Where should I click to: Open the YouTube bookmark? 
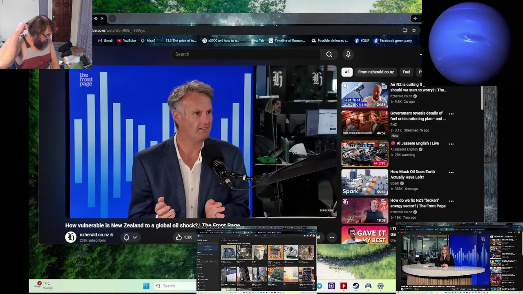[126, 41]
